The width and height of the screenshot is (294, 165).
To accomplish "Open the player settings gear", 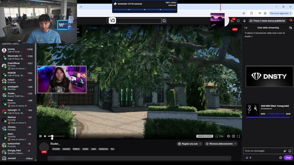I will point(228,136).
